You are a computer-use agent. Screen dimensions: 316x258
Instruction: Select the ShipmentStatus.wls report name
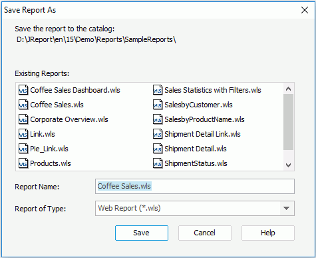coord(196,163)
